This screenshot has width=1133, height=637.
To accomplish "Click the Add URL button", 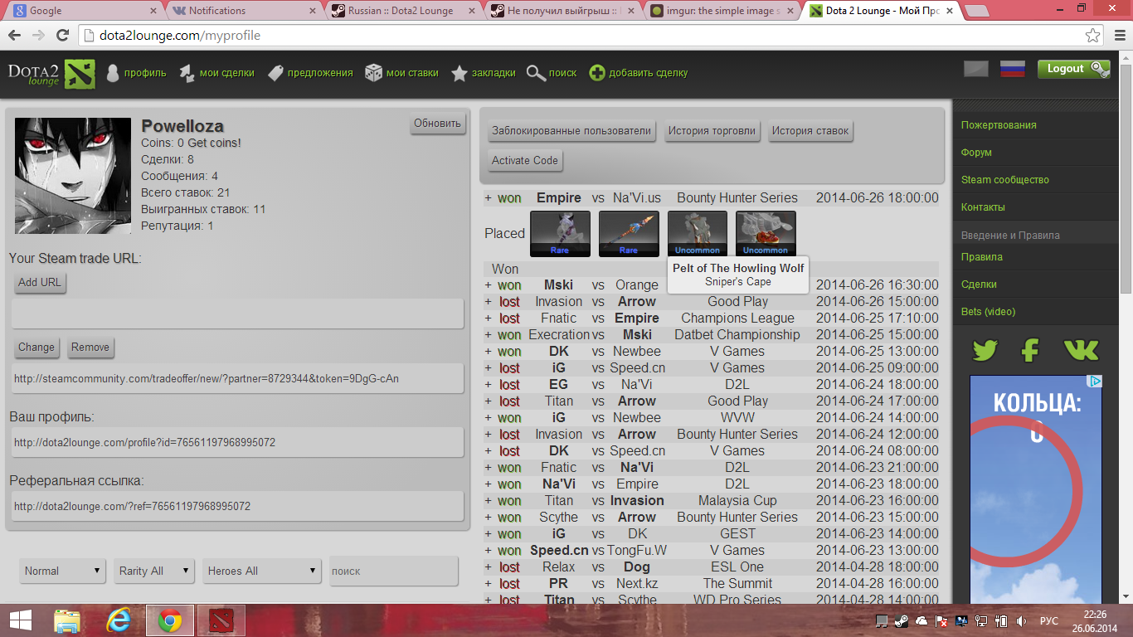I will click(40, 282).
